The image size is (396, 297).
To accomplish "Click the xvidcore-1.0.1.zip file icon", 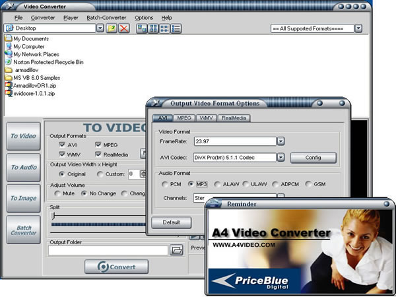I will pyautogui.click(x=9, y=93).
